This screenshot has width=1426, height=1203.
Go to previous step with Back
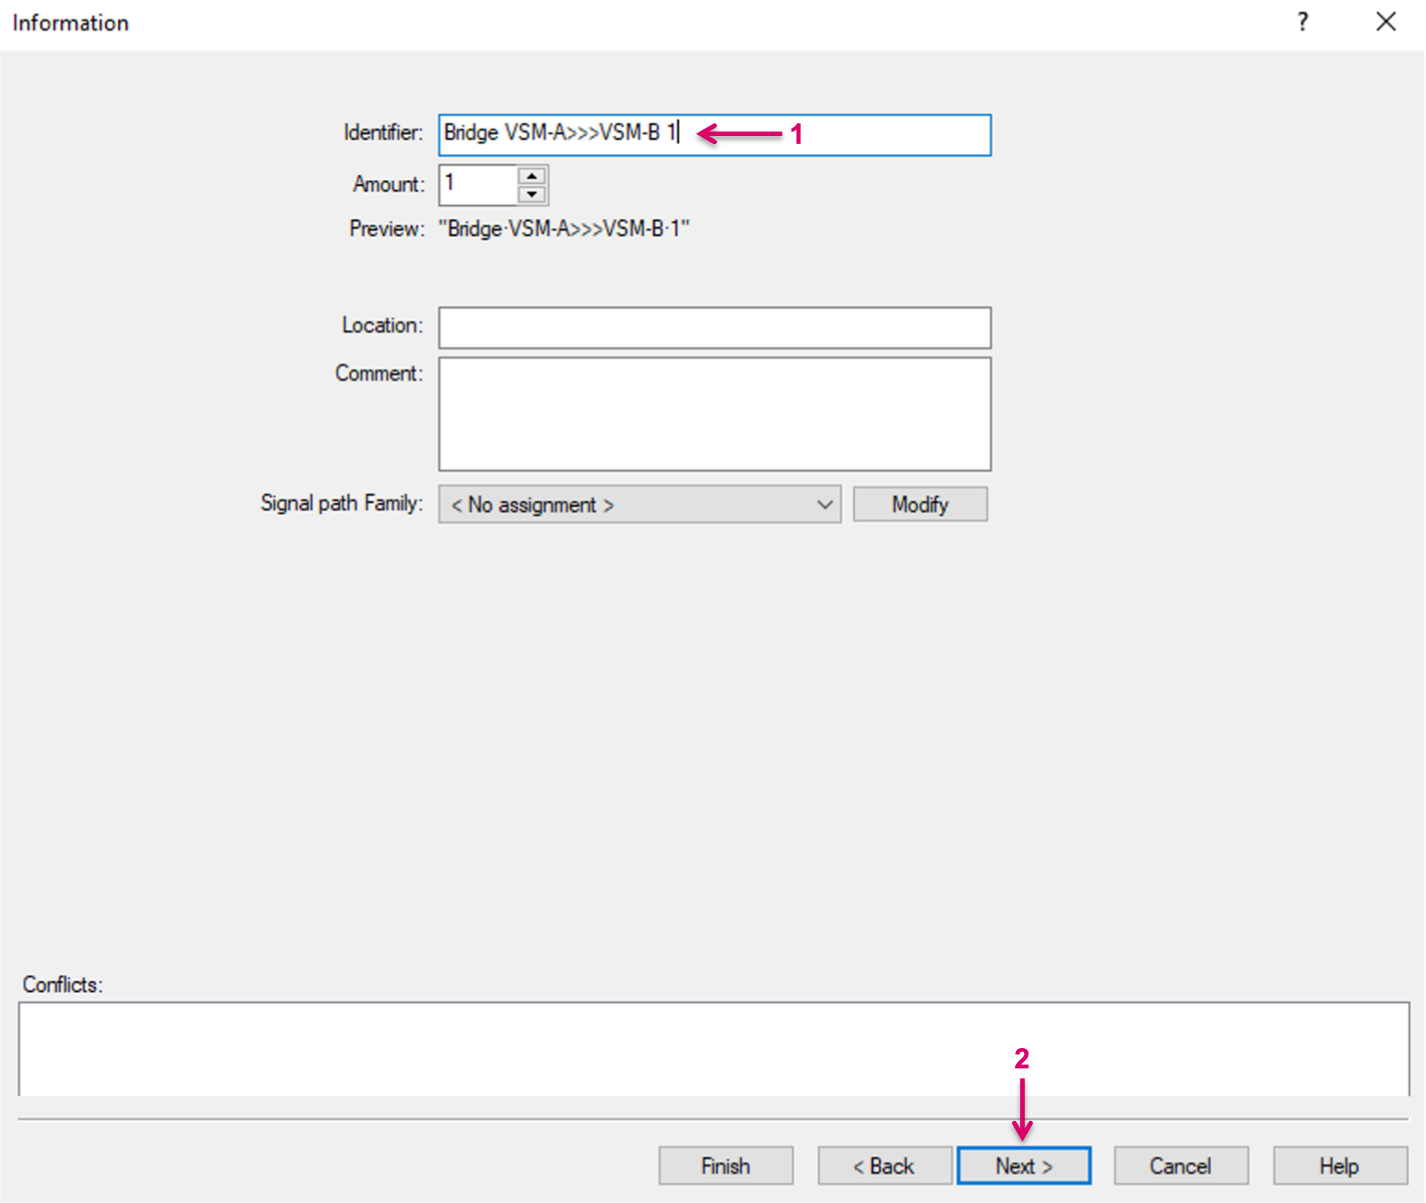click(884, 1166)
